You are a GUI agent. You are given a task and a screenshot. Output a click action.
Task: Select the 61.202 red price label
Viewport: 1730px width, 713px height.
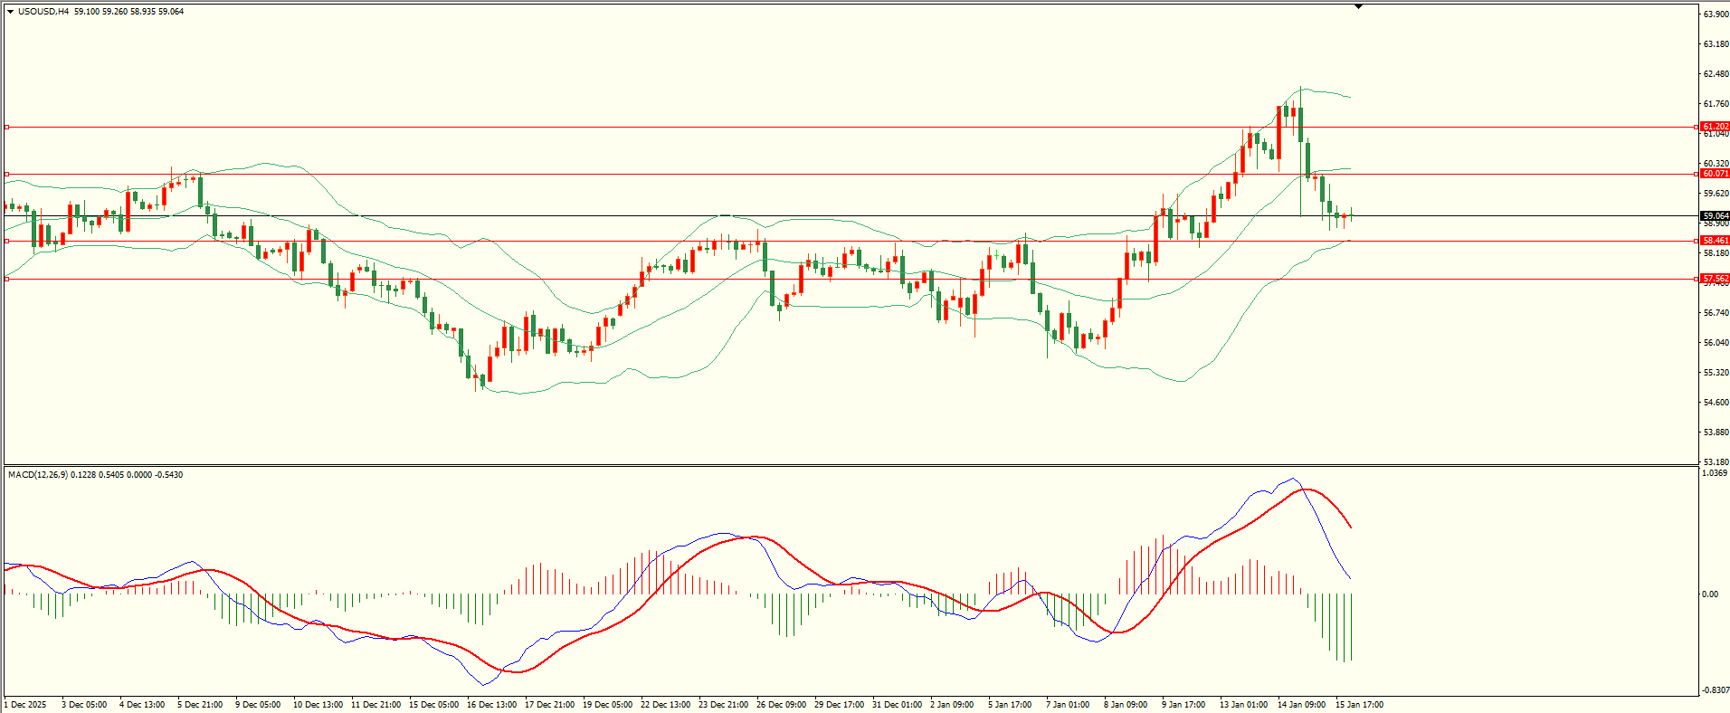1715,127
